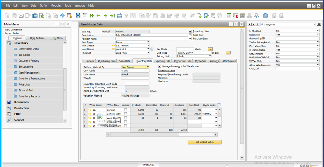This screenshot has width=324, height=167.
Task: Open the Set Inv. Method By dropdown
Action: [148, 67]
